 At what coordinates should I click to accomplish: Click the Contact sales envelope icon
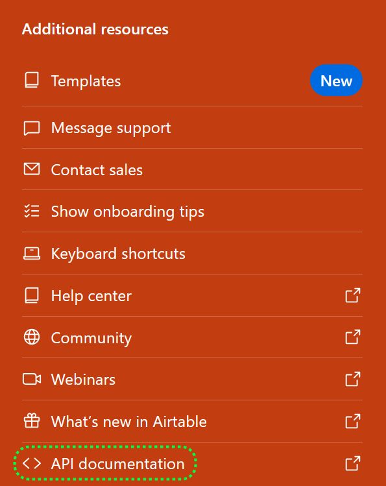32,169
